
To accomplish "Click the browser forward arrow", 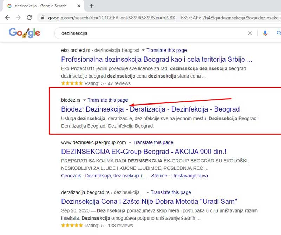I will (18, 18).
